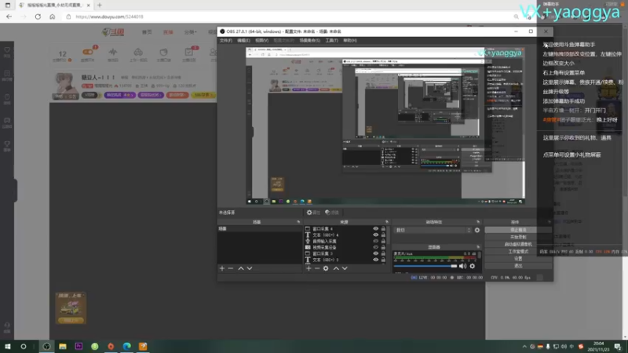Click Douyu logo in browser page

coord(113,32)
